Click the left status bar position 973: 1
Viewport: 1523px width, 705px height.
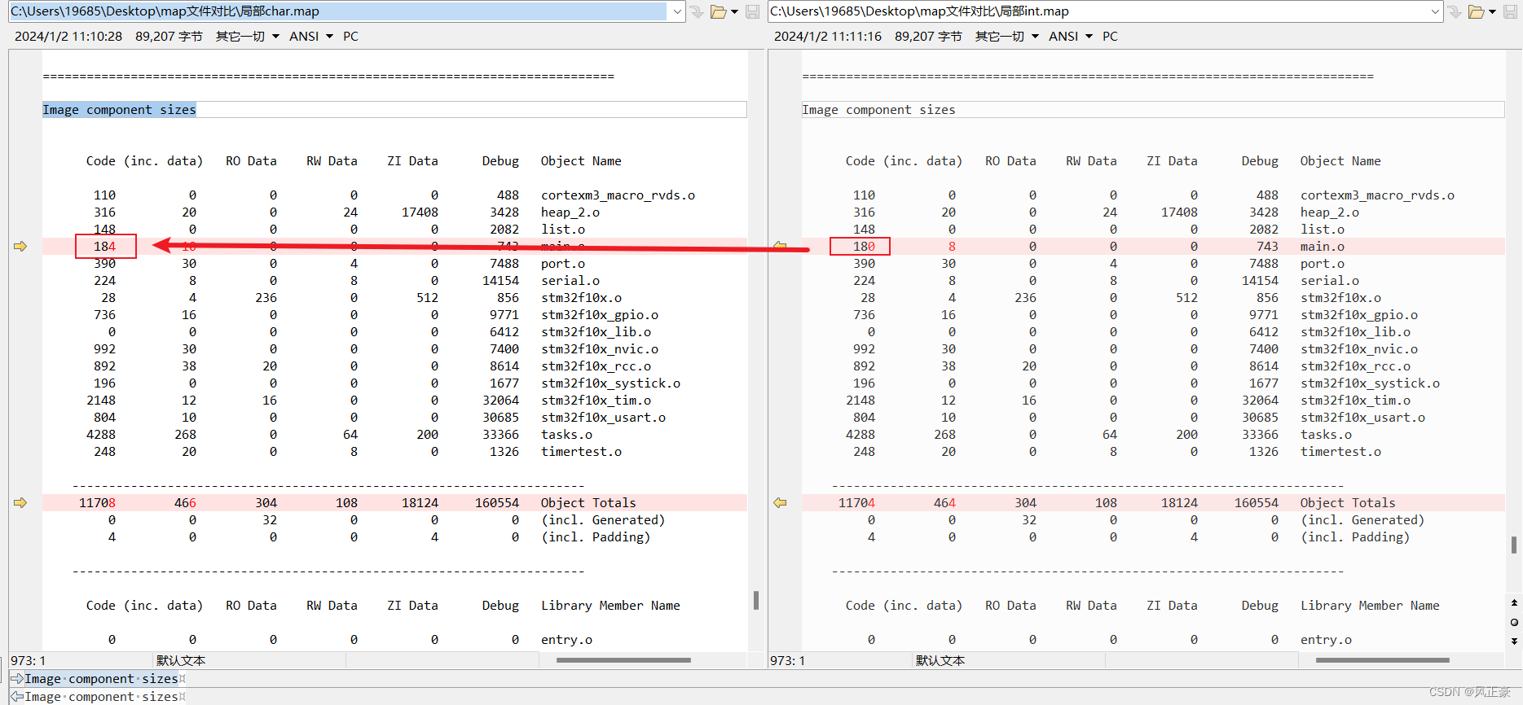tap(29, 660)
